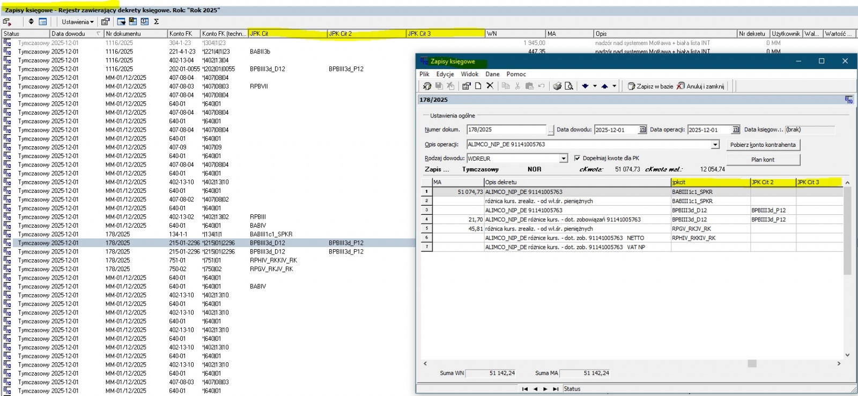
Task: Open the Opis operacji dropdown list
Action: 715,145
